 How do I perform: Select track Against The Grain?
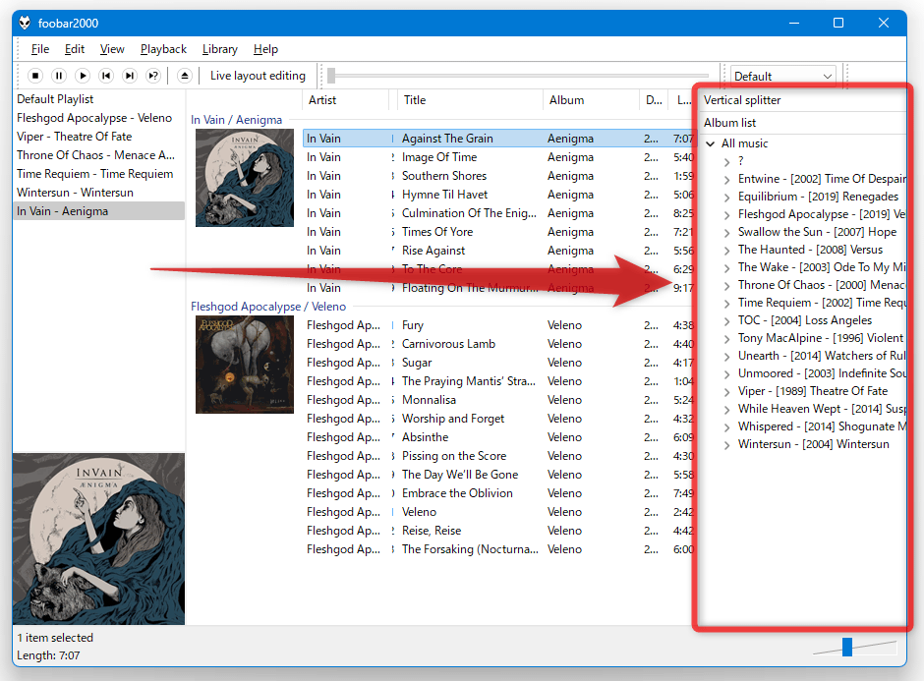[498, 139]
